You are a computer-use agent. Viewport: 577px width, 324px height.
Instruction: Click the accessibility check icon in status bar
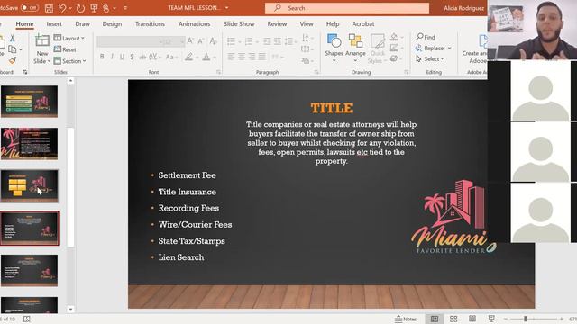click(x=27, y=319)
